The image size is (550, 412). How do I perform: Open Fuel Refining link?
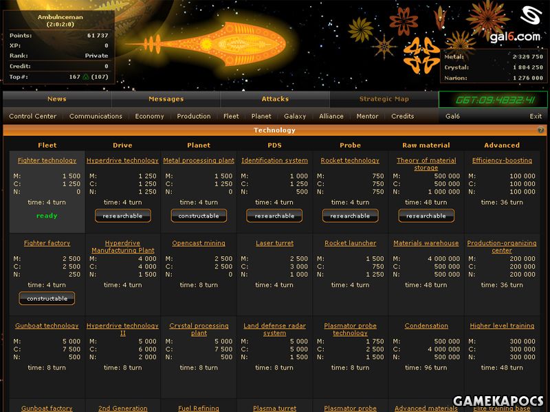click(x=199, y=408)
